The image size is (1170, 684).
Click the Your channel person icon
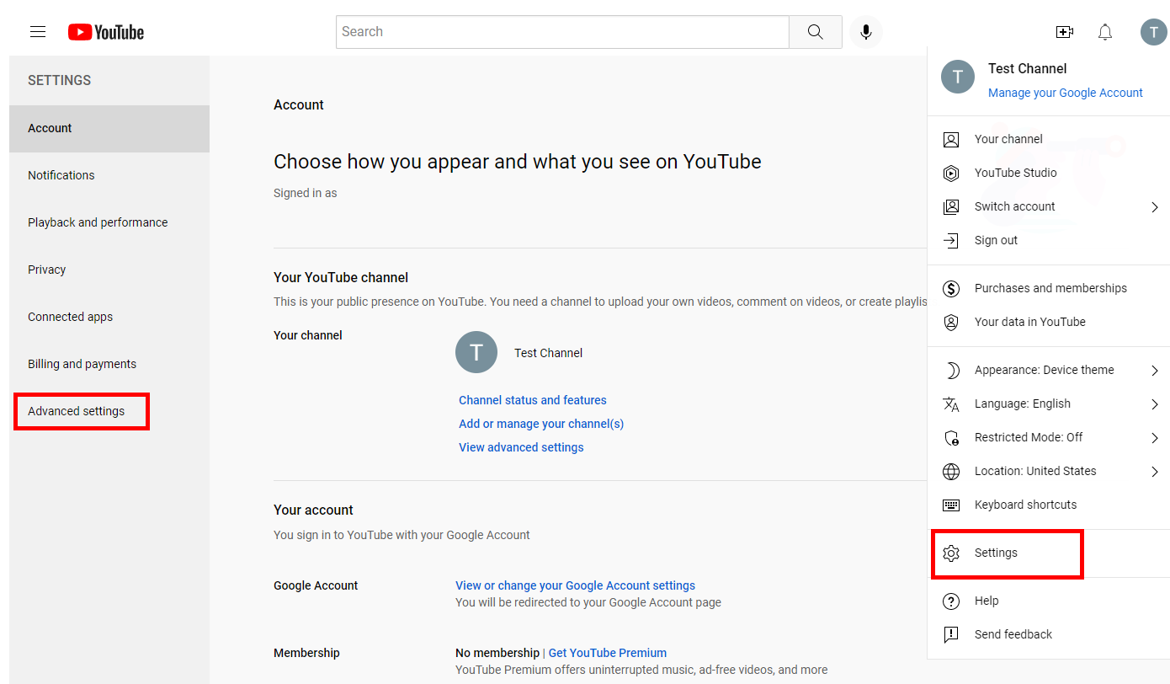[951, 139]
